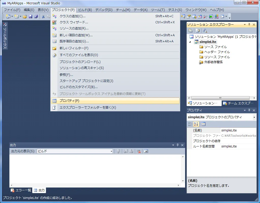Click the Command Window toolbar icon
This screenshot has height=203, width=260.
coord(222,16)
